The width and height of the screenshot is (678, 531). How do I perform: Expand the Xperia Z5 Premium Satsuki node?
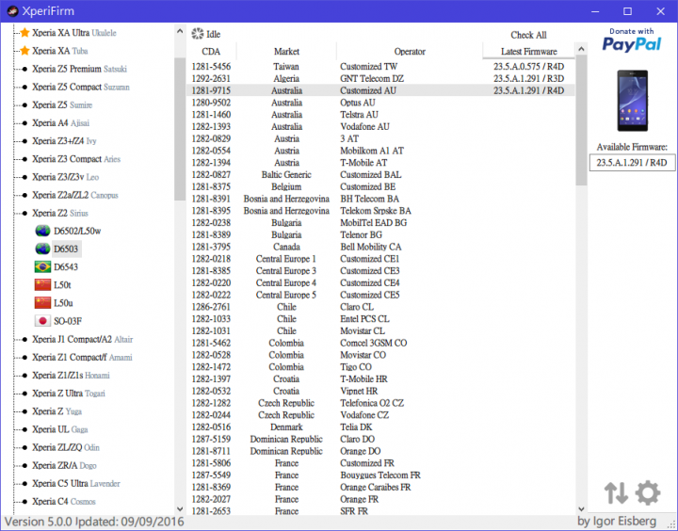pos(24,69)
